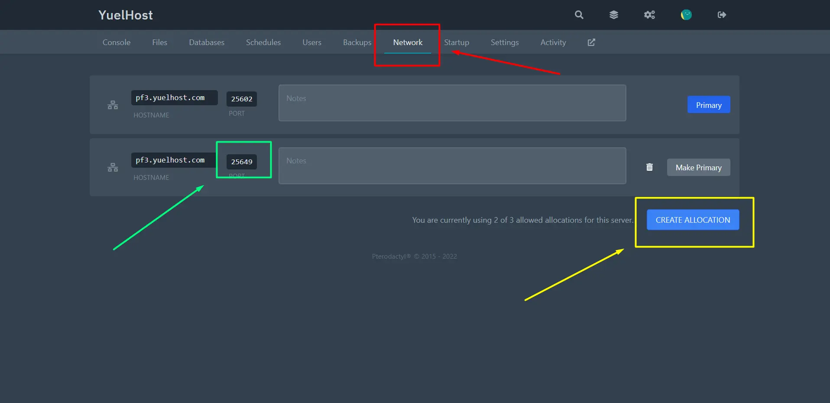Click Make Primary for port 25649
The width and height of the screenshot is (830, 403).
pyautogui.click(x=698, y=168)
